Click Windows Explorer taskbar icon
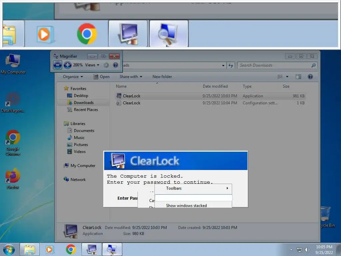Screen dimensions: 341x256 [30, 249]
